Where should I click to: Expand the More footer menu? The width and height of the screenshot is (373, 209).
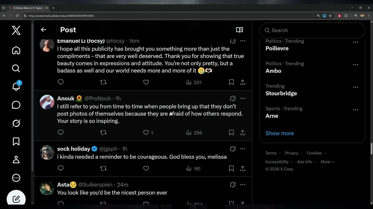(328, 162)
